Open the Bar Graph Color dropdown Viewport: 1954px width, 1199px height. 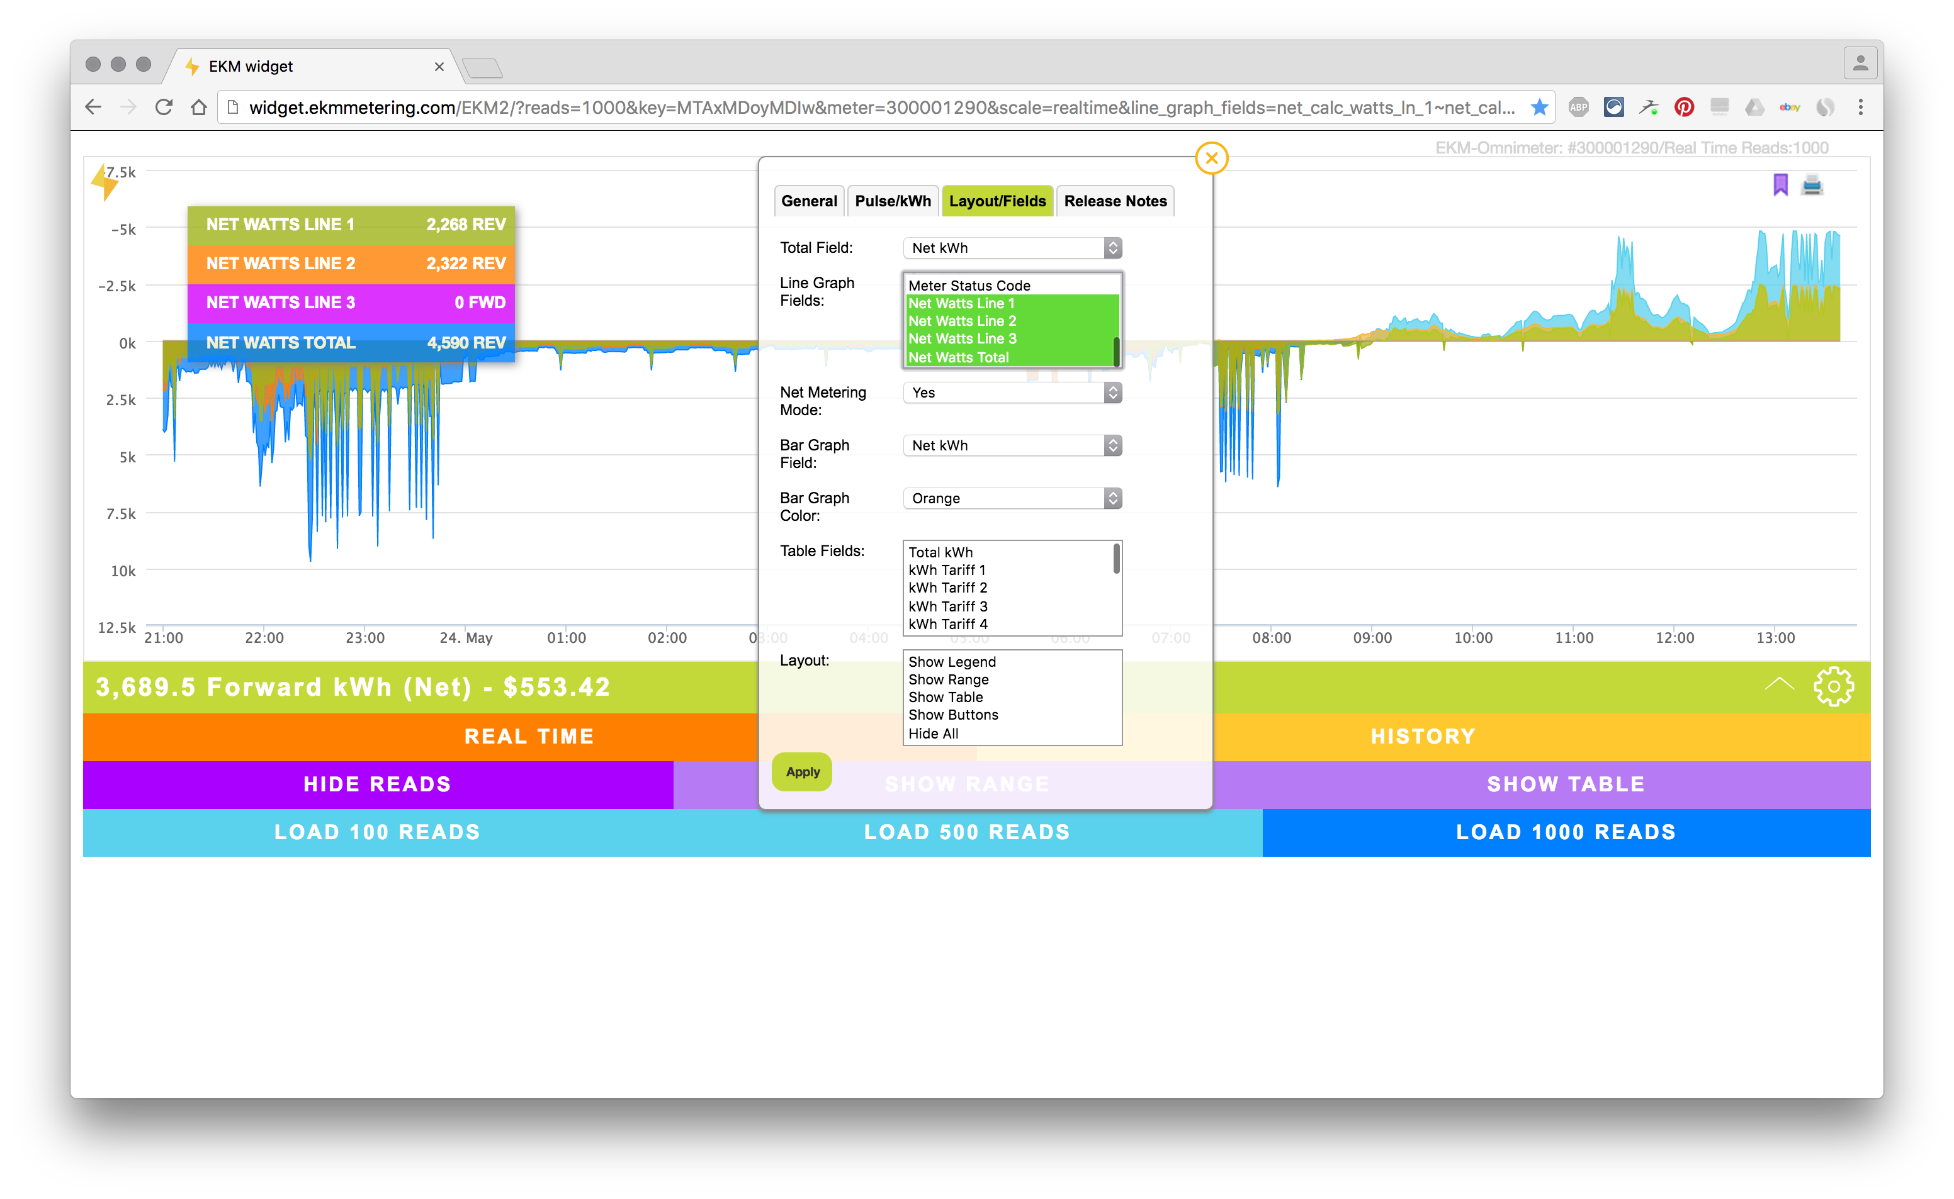pyautogui.click(x=1012, y=498)
